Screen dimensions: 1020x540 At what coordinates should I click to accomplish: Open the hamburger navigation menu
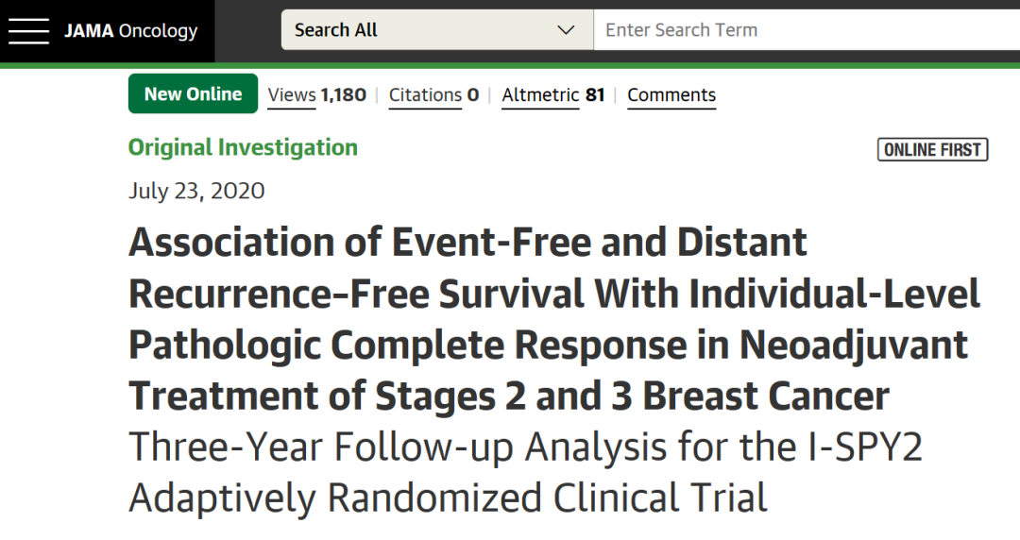(x=28, y=31)
